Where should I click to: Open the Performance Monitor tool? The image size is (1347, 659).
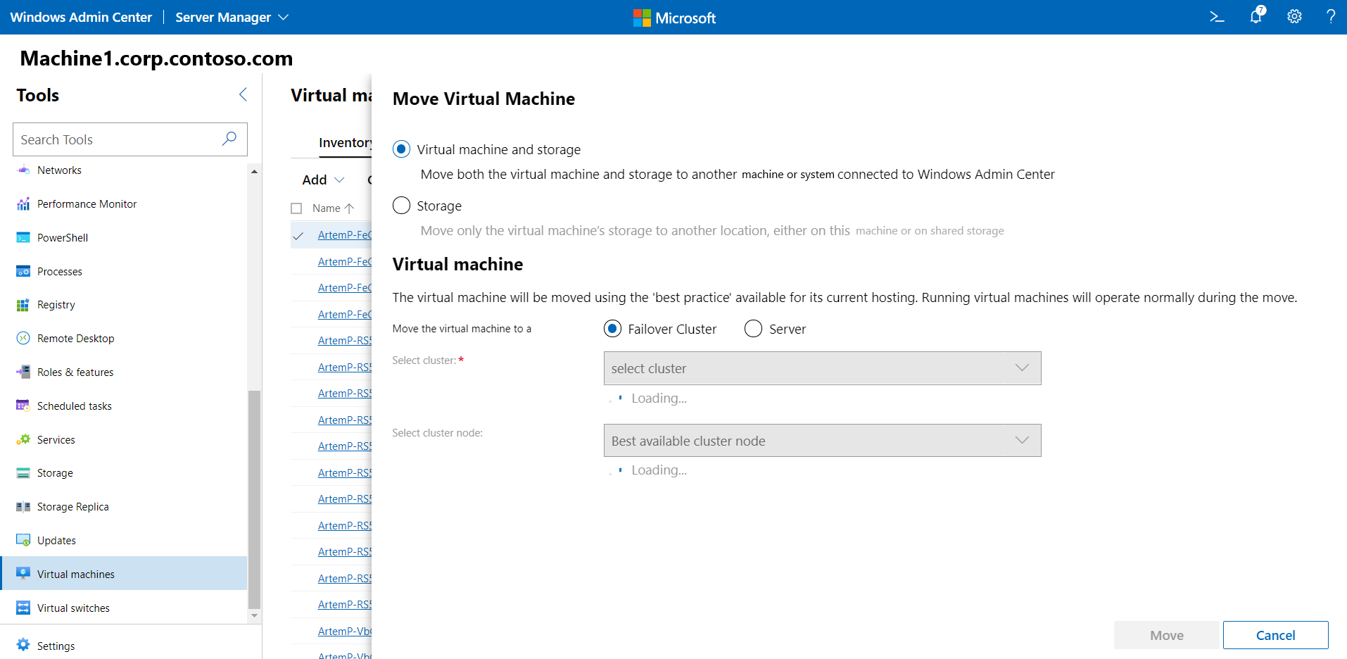87,204
